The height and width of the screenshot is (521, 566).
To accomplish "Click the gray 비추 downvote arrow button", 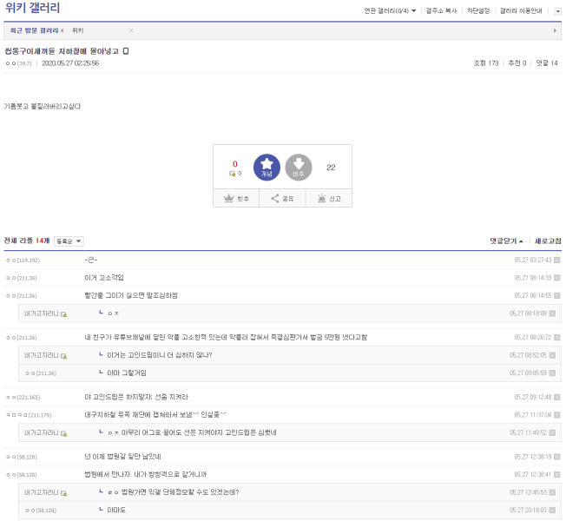I will click(298, 168).
